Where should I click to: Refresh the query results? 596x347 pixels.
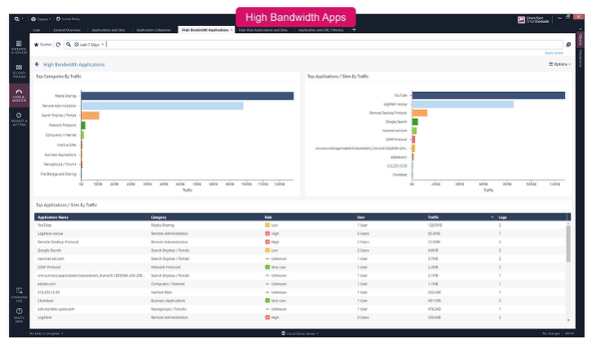(58, 45)
